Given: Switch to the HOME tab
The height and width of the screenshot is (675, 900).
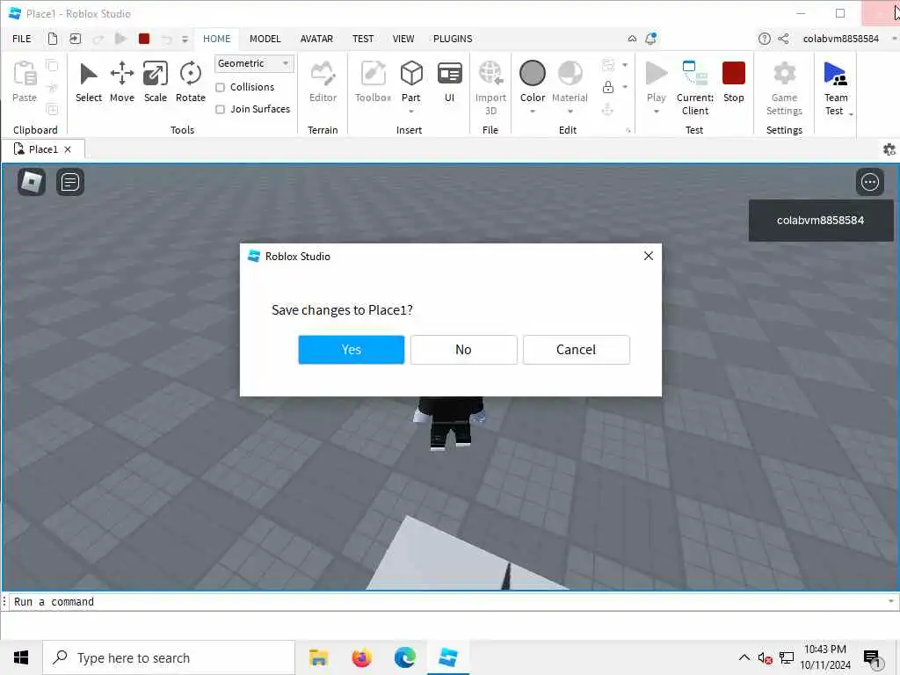Looking at the screenshot, I should tap(216, 39).
